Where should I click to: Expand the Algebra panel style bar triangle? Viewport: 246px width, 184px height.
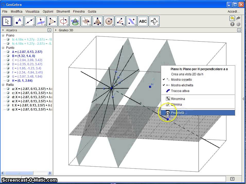point(3,30)
